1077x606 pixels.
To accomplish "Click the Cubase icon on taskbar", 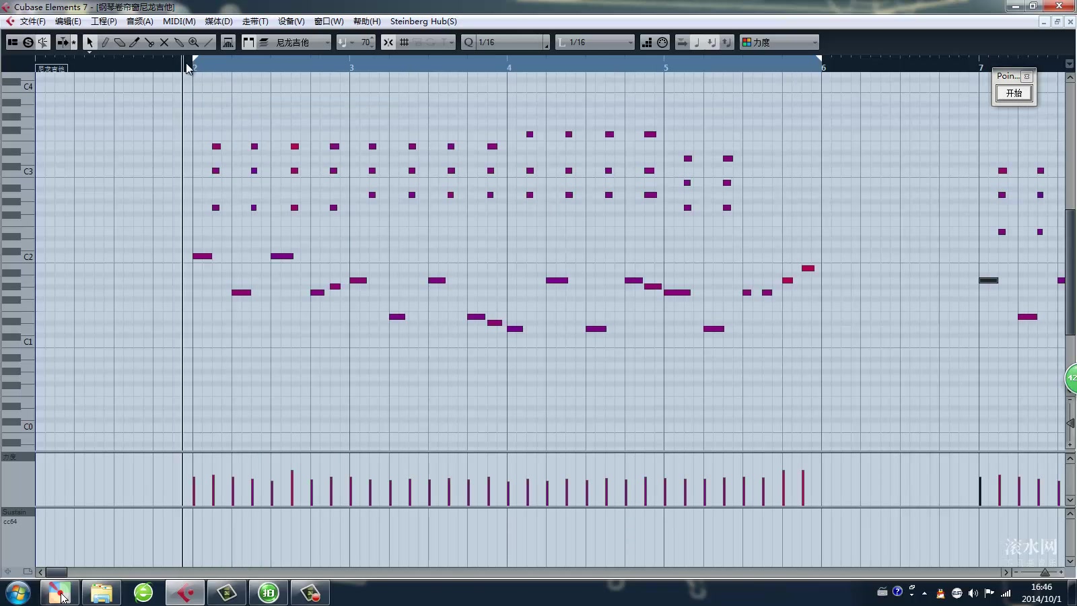I will point(184,593).
